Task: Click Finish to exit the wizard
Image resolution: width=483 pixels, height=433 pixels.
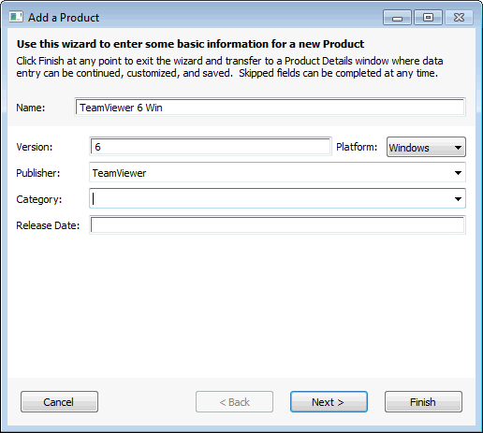Action: click(x=423, y=402)
